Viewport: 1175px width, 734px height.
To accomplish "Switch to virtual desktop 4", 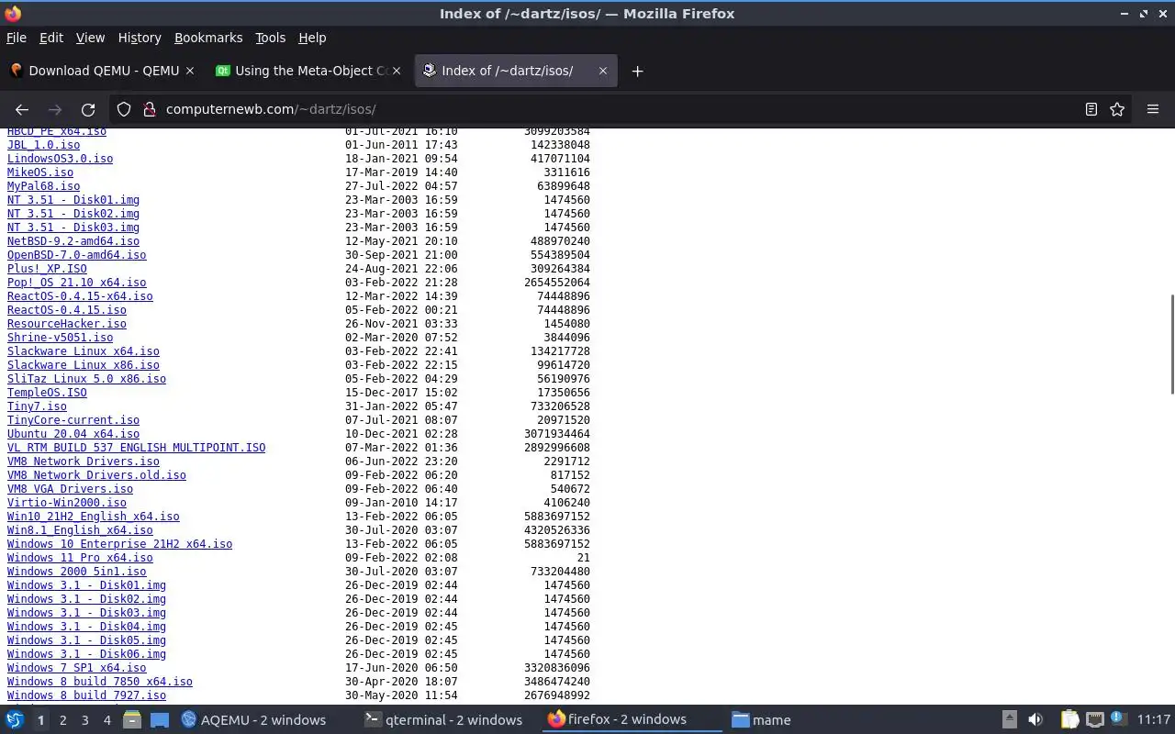I will click(106, 720).
